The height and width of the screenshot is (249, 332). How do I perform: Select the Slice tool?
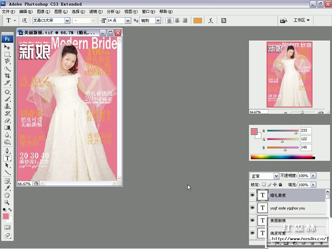7,83
